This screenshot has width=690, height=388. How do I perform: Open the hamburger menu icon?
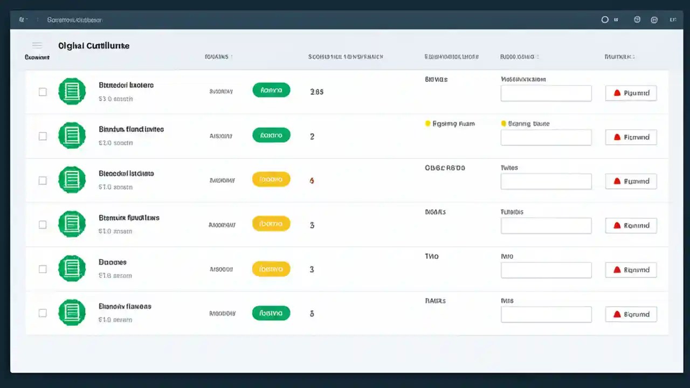pos(37,45)
